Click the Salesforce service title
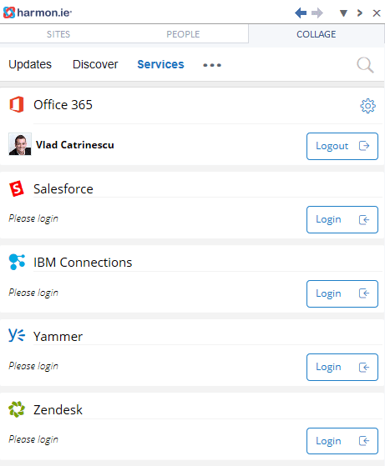 point(63,189)
